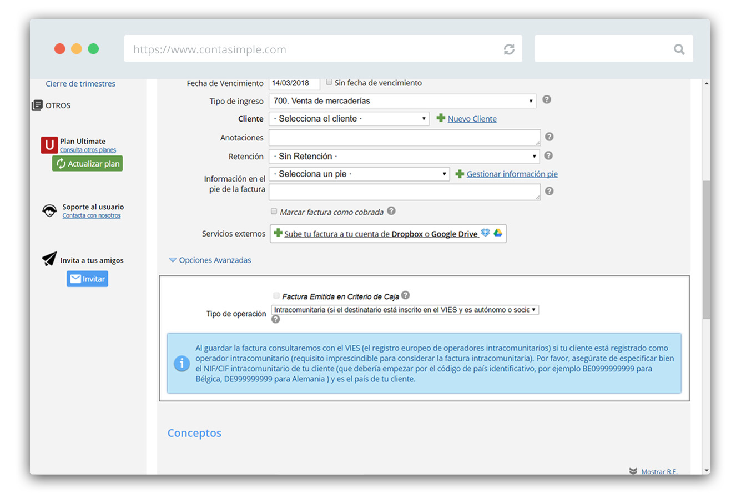Click scrollbar down arrow

click(x=706, y=470)
